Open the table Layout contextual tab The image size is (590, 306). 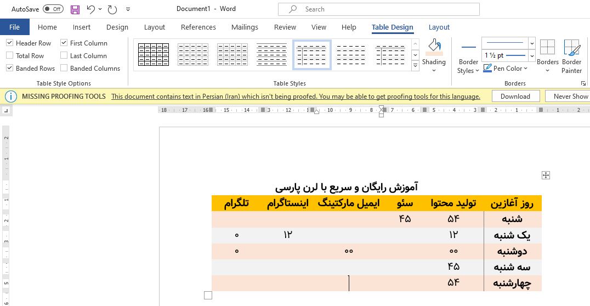[x=439, y=27]
